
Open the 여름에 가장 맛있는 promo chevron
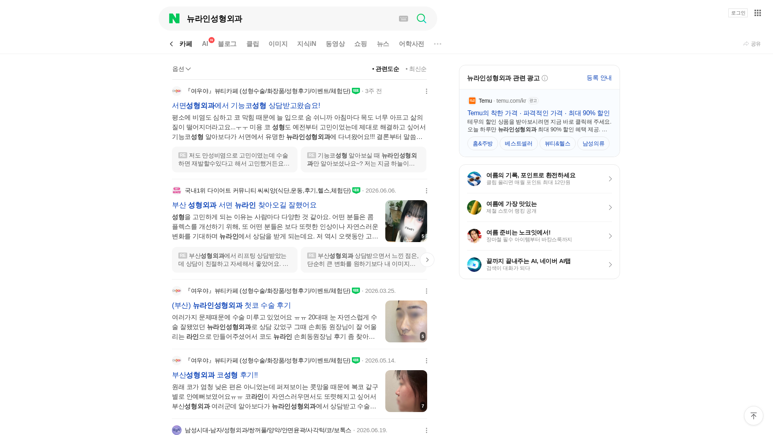(610, 207)
